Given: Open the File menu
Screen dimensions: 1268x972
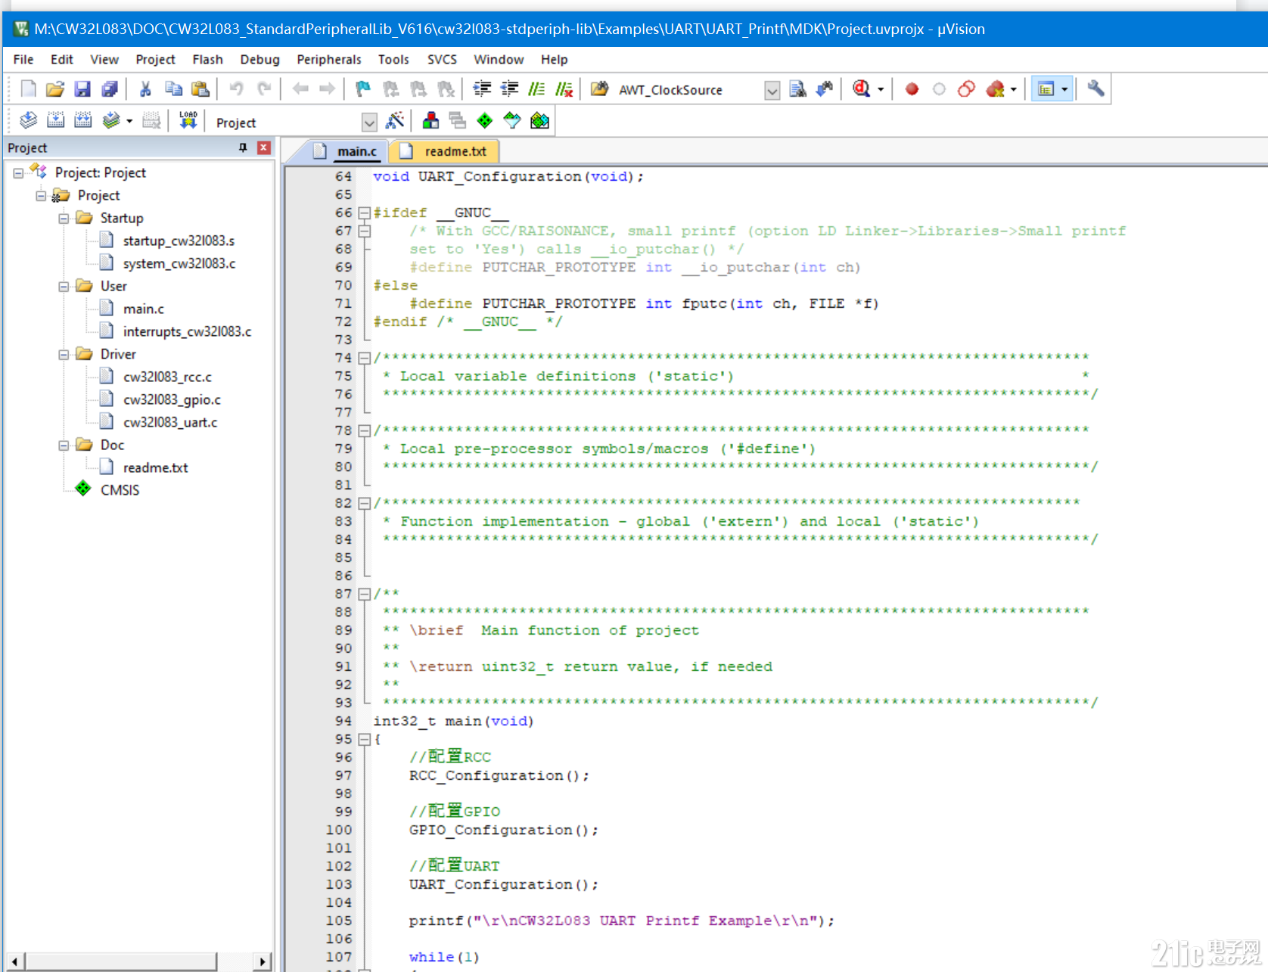Looking at the screenshot, I should 23,59.
